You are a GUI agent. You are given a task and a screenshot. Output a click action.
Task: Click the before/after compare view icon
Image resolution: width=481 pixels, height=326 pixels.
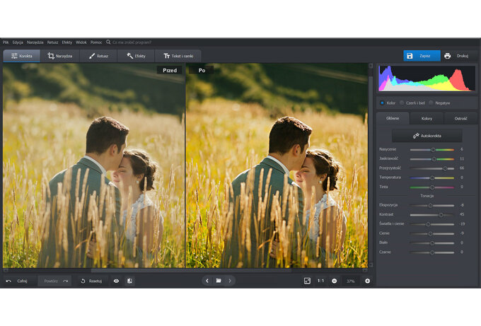129,281
